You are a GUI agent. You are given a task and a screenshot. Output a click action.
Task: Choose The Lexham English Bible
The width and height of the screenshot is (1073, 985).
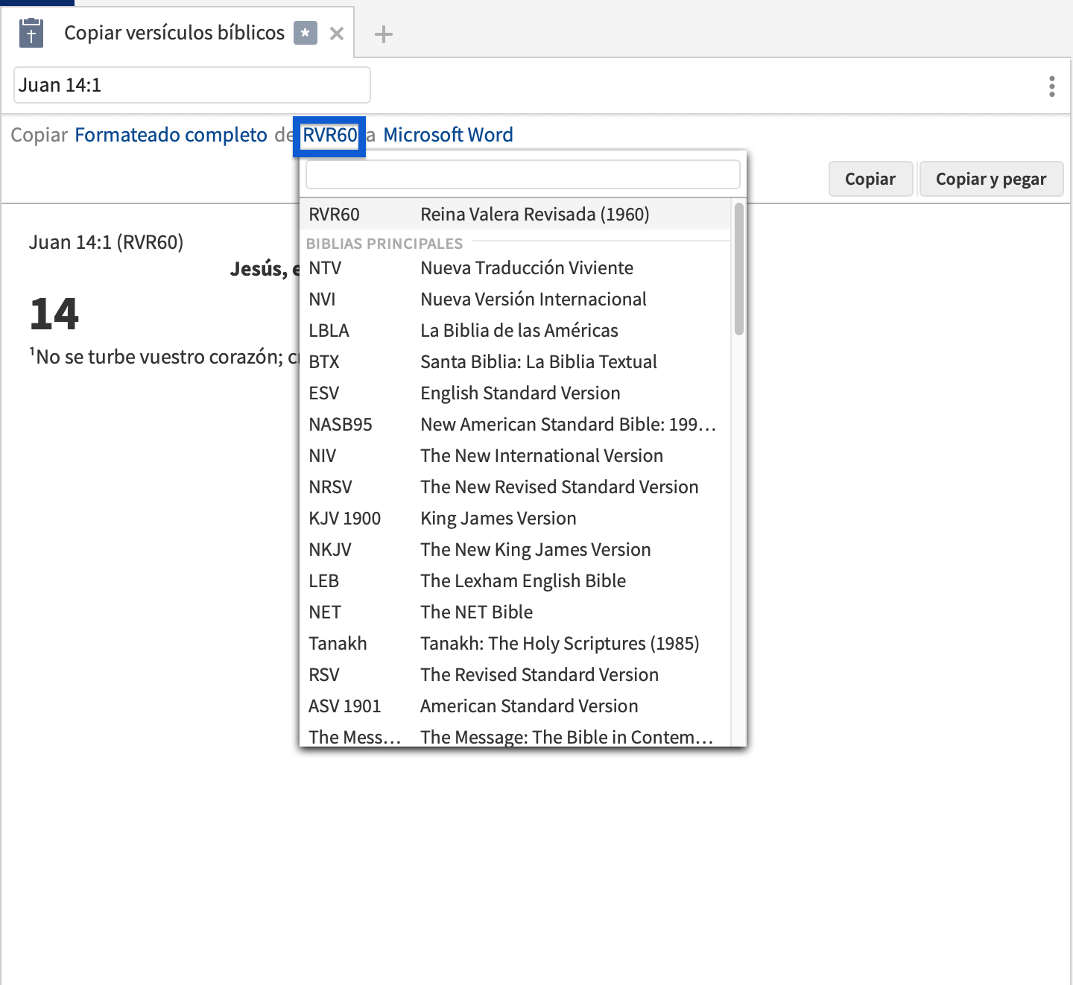click(514, 581)
